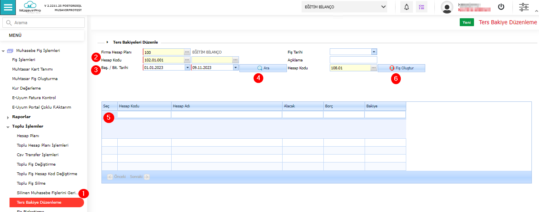The height and width of the screenshot is (212, 539).
Task: Collapse the Muhasebe Fiş İşlemleri tree
Action: pyautogui.click(x=3, y=51)
